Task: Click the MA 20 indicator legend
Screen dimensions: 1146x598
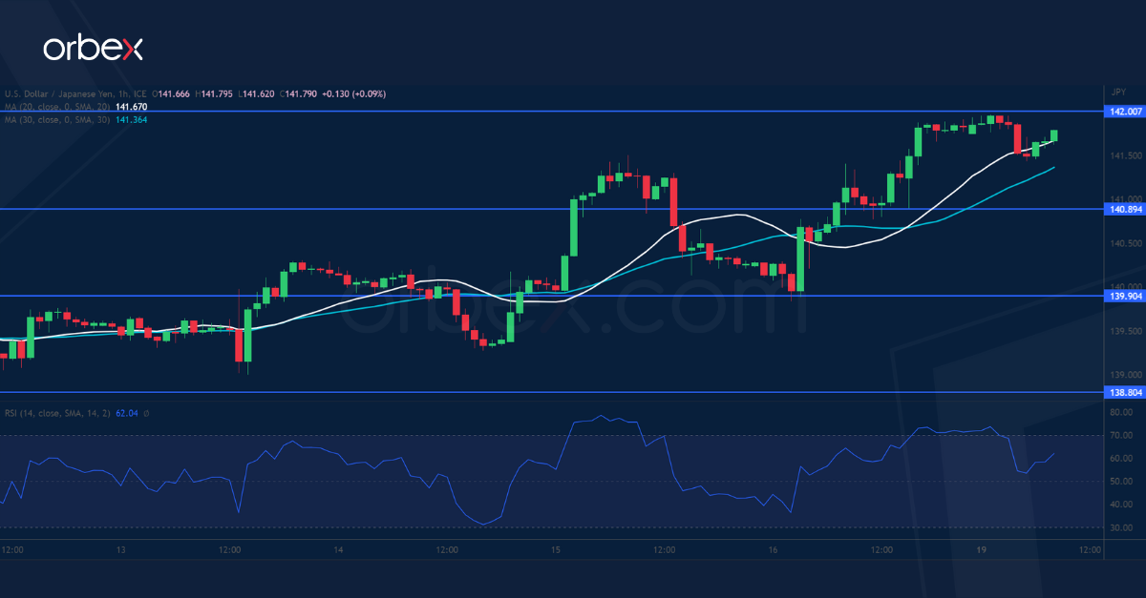Action: [57, 107]
